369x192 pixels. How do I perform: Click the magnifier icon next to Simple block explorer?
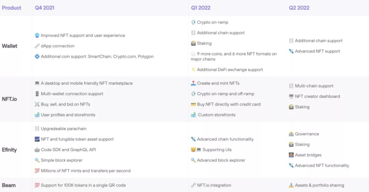point(37,160)
